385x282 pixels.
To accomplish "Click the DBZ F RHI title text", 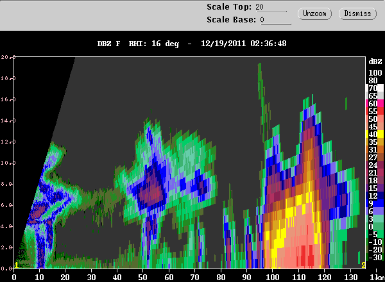I will pyautogui.click(x=138, y=44).
